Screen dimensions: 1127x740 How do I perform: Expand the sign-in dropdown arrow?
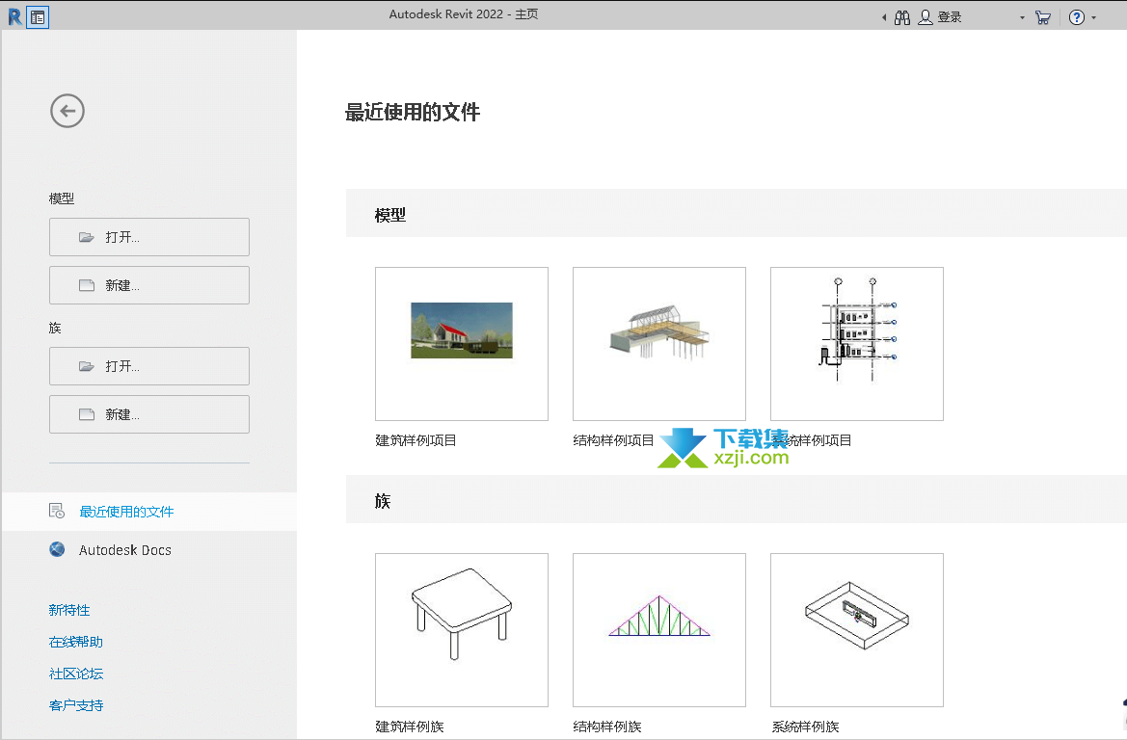(x=1022, y=18)
